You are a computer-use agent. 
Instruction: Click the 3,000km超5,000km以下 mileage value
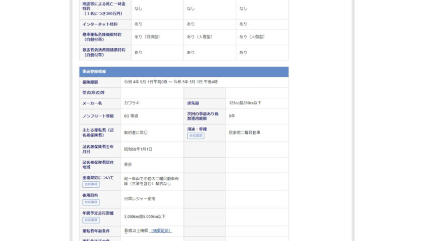(145, 217)
